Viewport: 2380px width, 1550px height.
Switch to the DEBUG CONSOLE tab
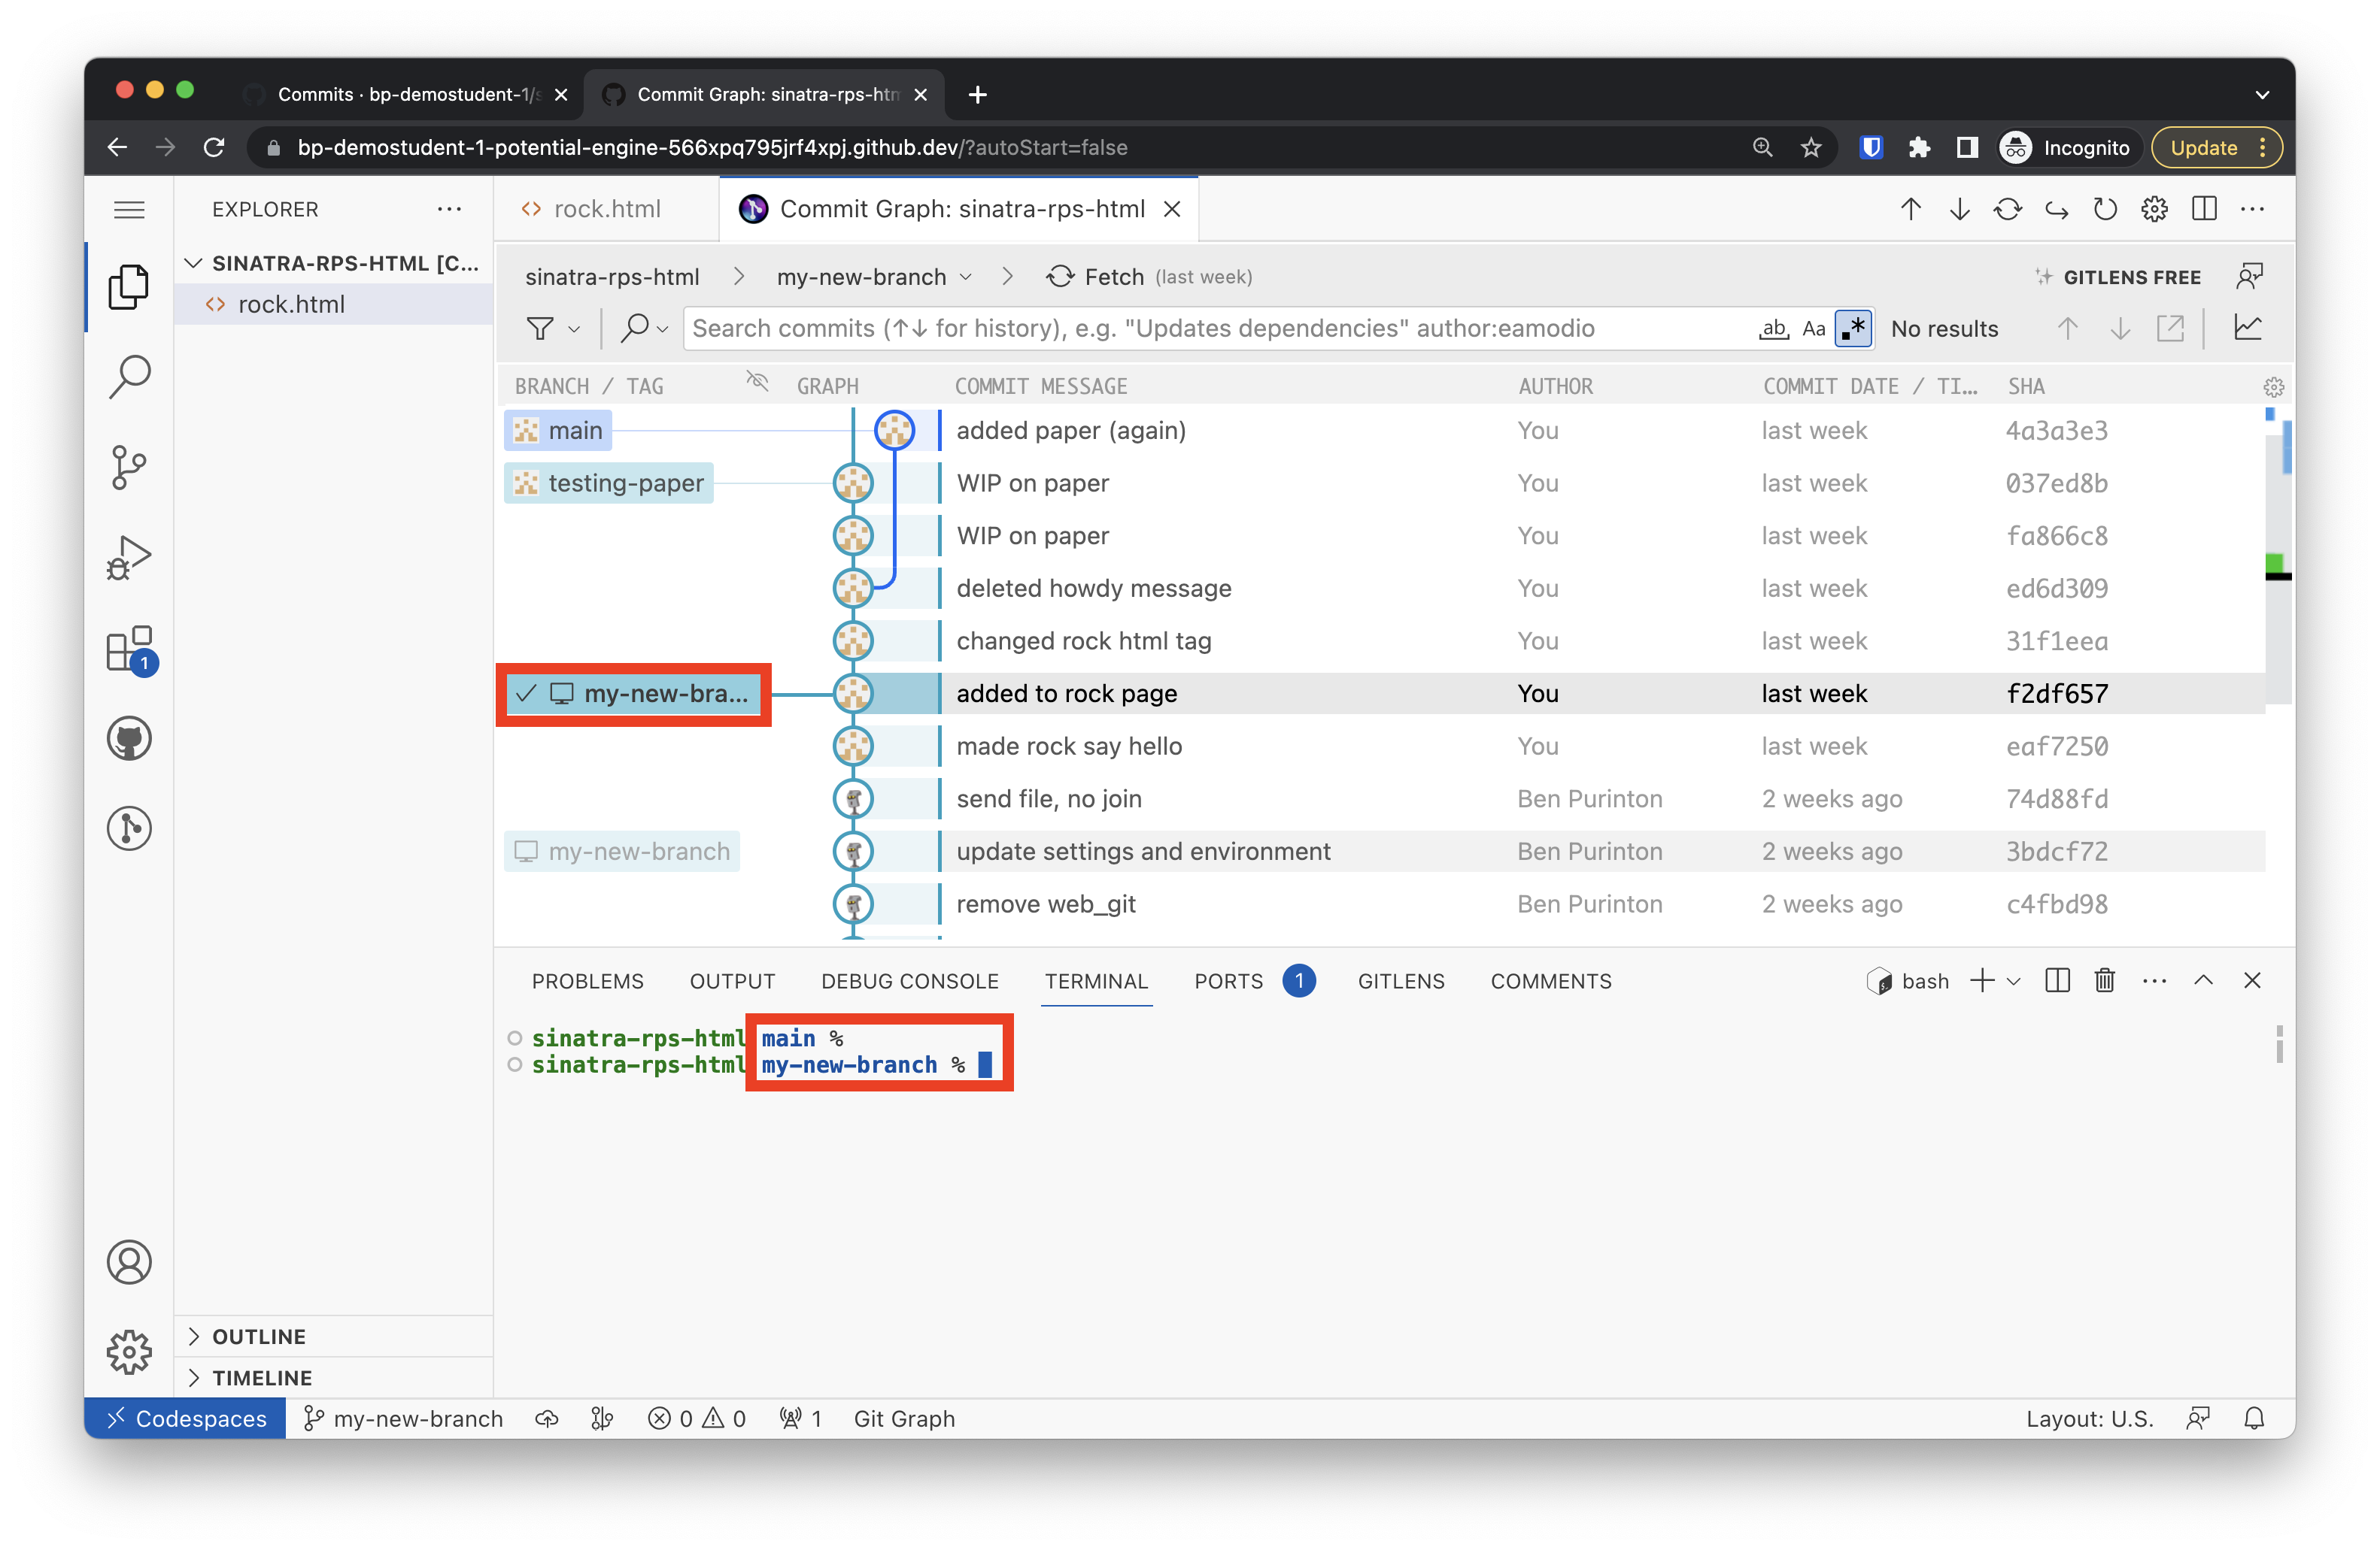[909, 980]
